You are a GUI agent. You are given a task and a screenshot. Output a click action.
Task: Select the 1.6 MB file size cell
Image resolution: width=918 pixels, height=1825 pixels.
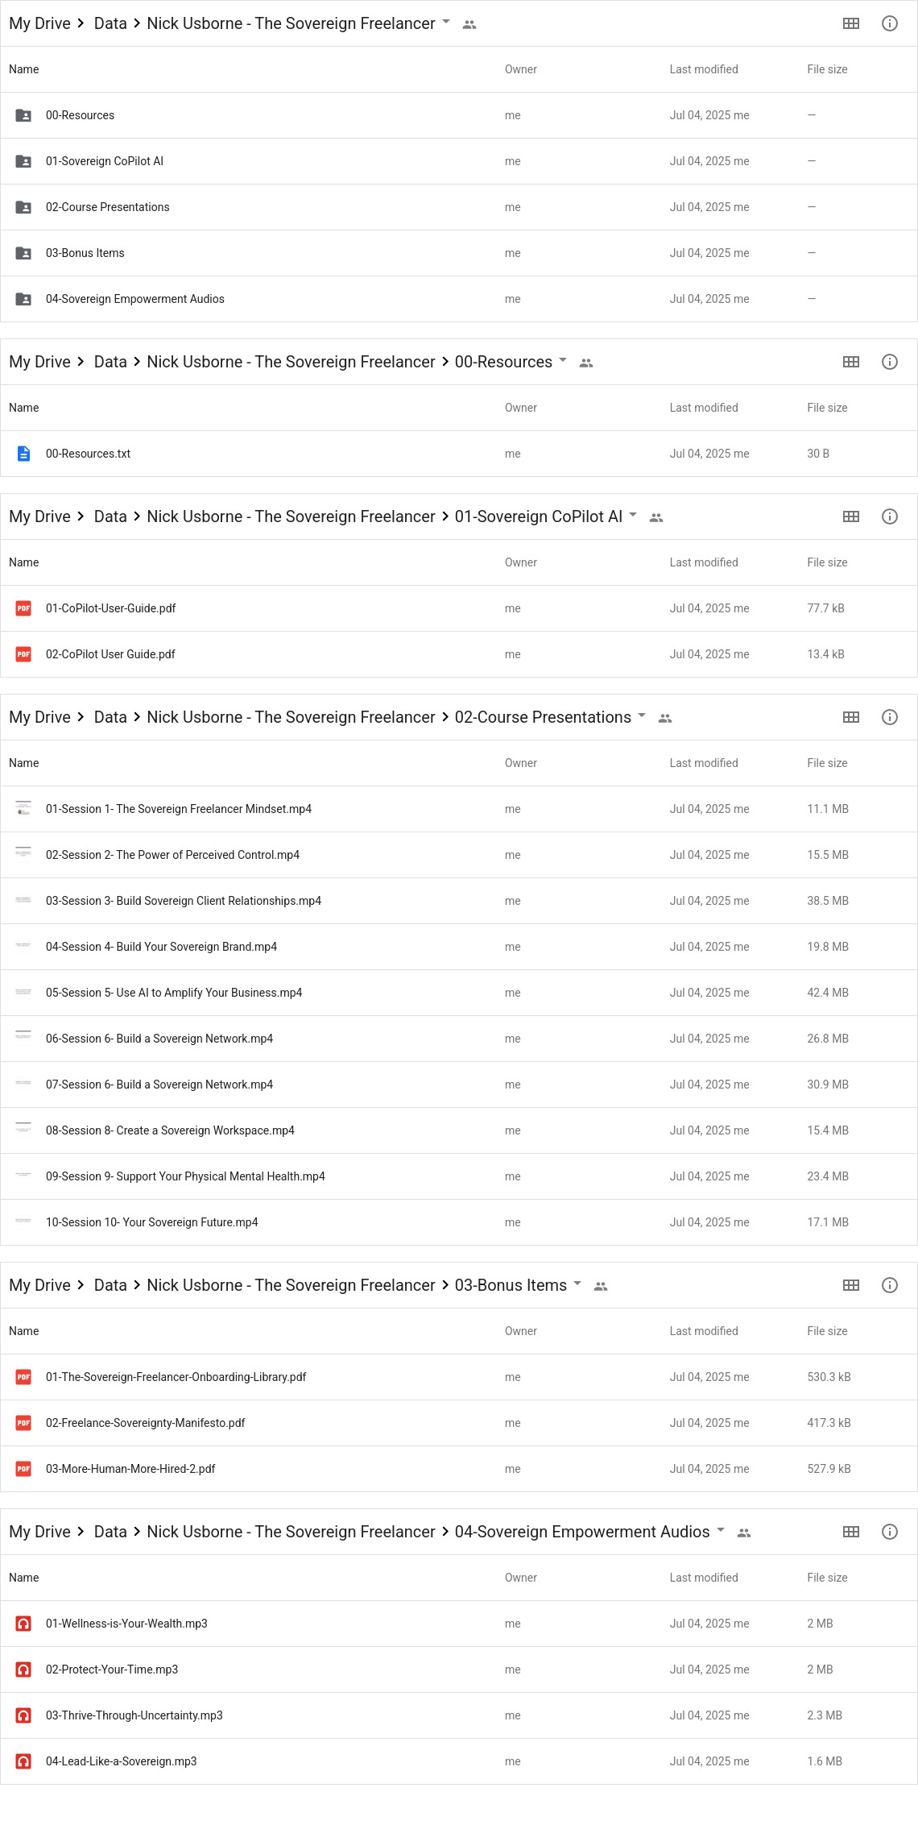click(x=825, y=1761)
